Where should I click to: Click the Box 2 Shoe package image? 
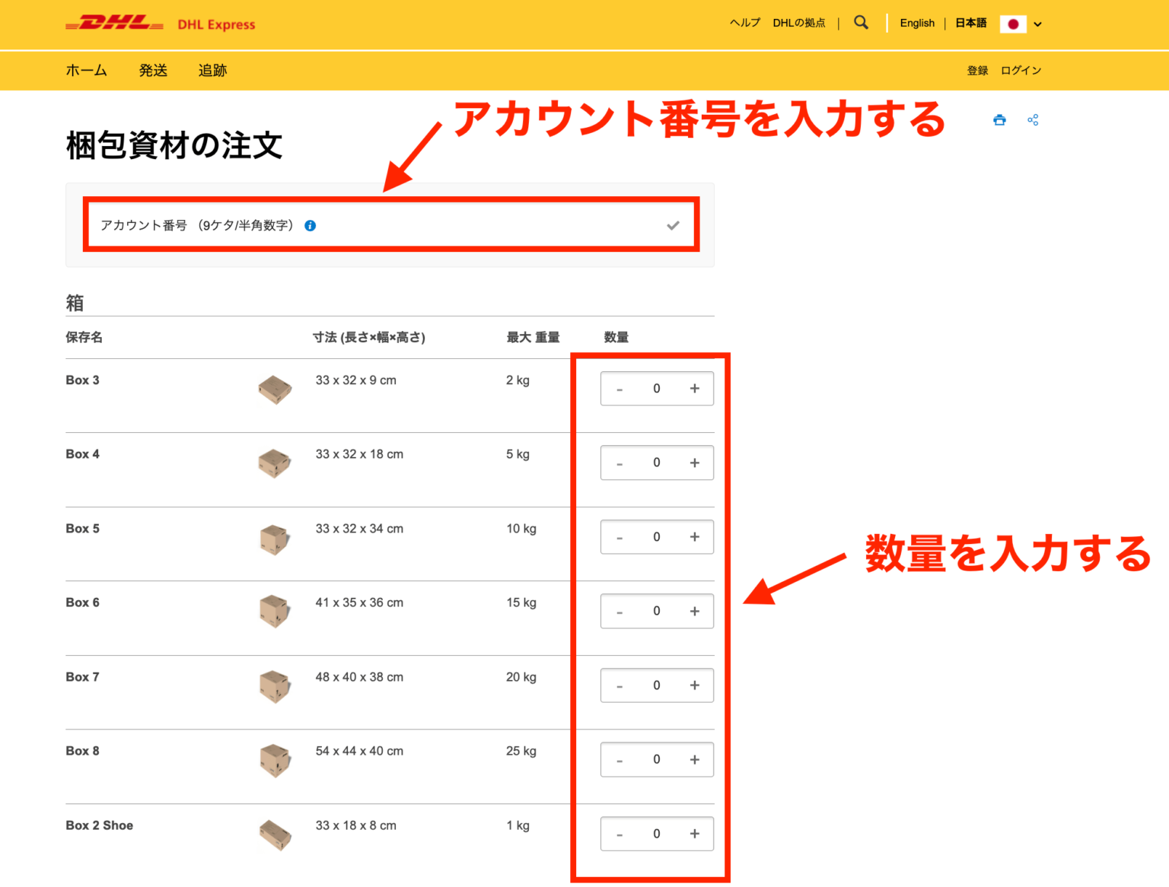[275, 835]
